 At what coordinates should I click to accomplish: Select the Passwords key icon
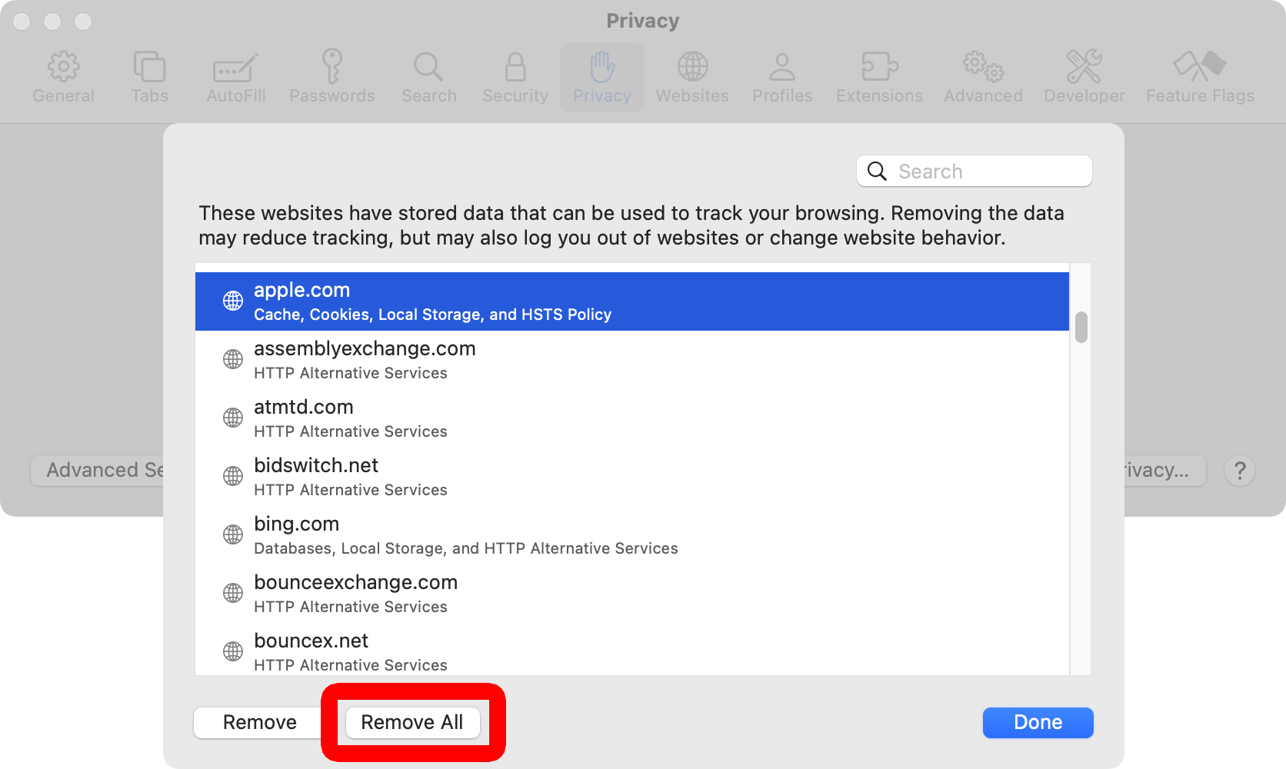[331, 68]
